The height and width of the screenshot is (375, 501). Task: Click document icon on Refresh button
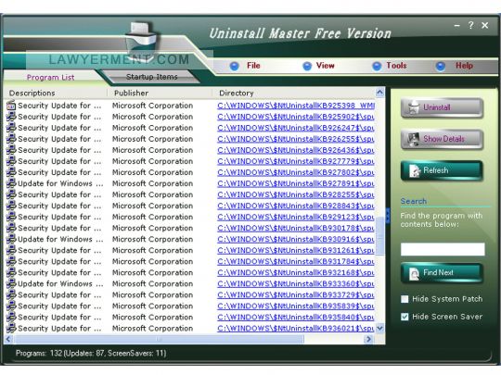(x=415, y=171)
